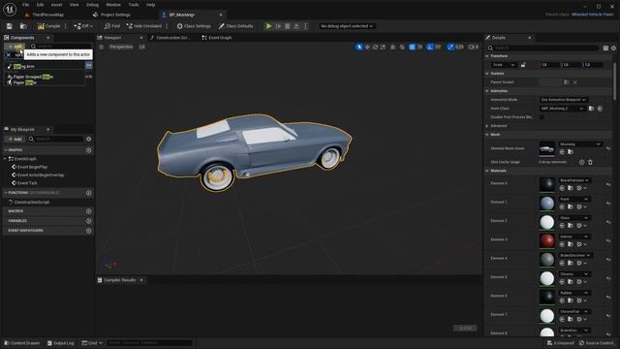This screenshot has width=620, height=349.
Task: Open Class Settings
Action: (194, 26)
